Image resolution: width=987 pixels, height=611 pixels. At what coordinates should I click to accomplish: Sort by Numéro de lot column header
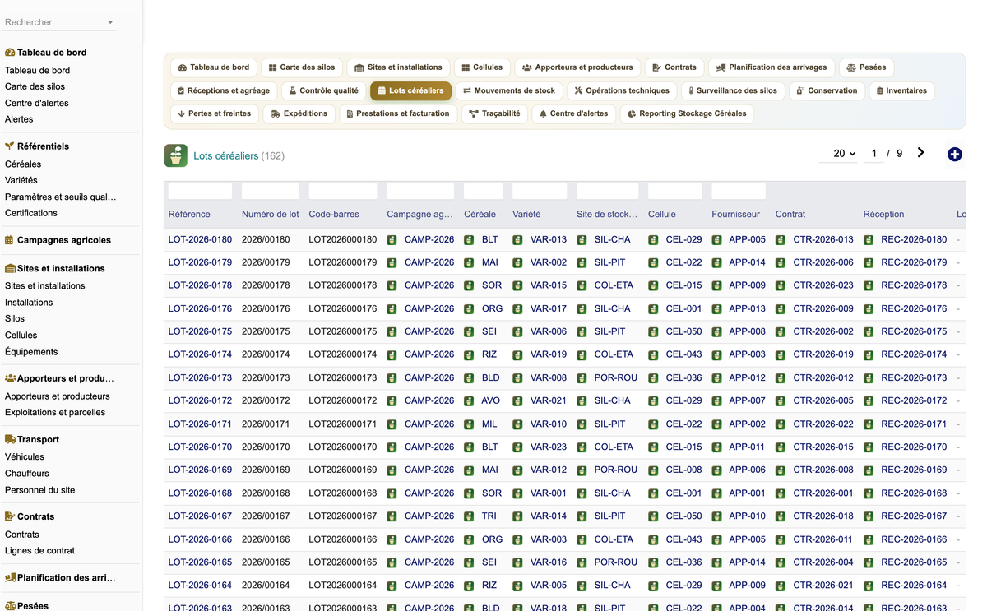[271, 215]
